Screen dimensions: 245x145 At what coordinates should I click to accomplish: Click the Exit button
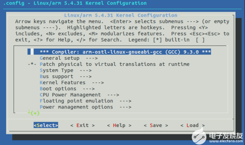point(83,125)
